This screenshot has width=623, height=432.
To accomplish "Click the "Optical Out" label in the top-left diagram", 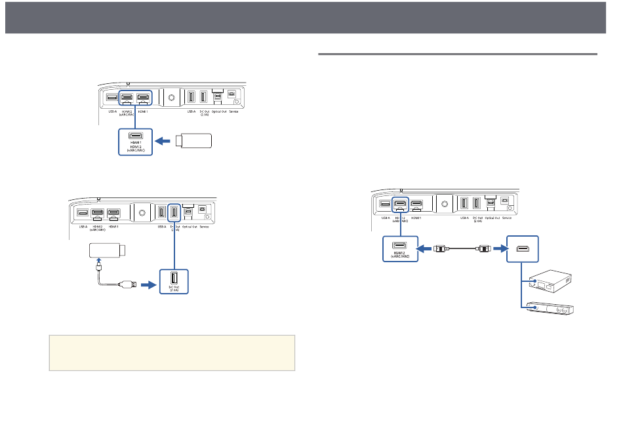I will pos(219,111).
